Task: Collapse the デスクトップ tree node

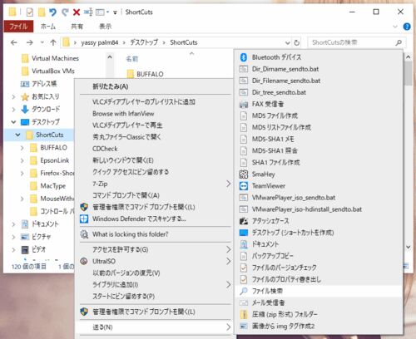Action: click(x=13, y=122)
